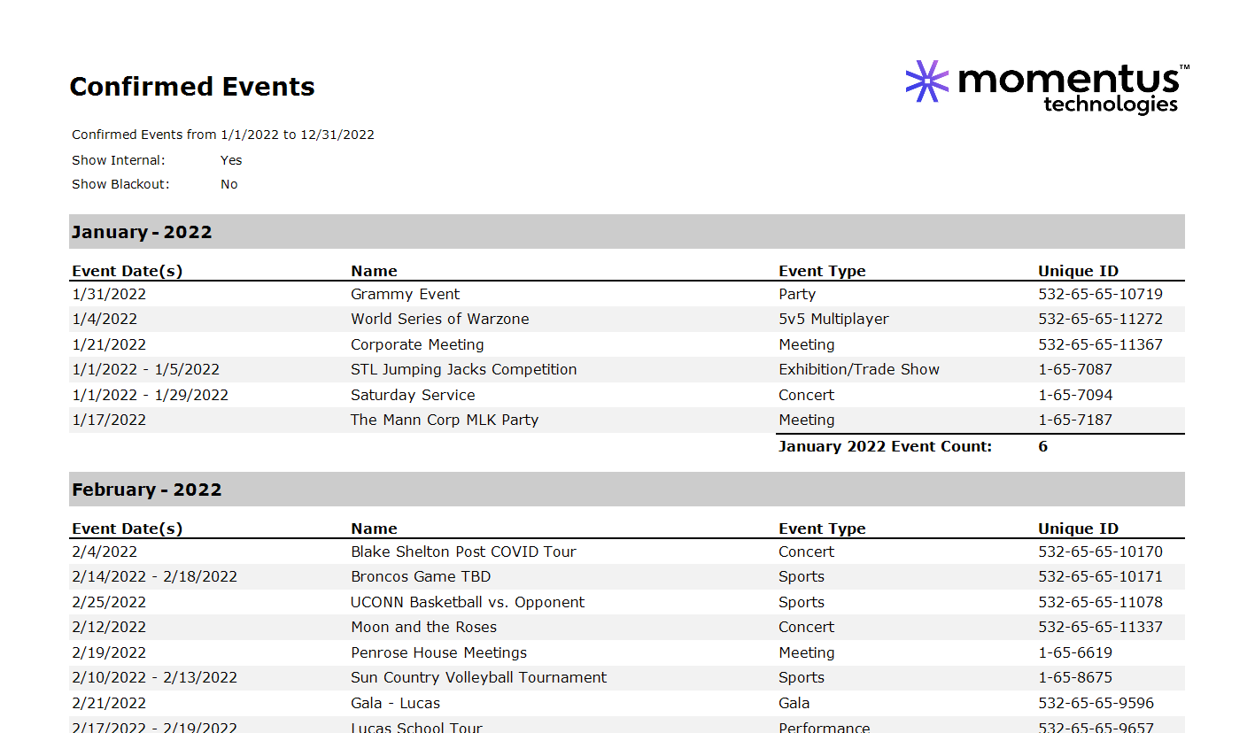Select the Saturday Service event name
Viewport: 1255px width, 733px height.
(x=413, y=395)
